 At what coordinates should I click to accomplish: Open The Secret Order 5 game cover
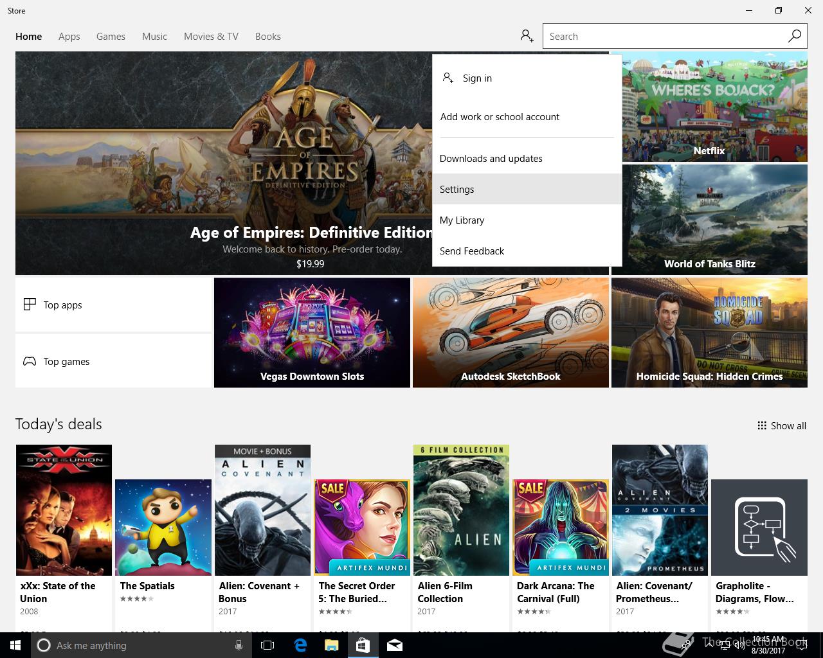(362, 528)
